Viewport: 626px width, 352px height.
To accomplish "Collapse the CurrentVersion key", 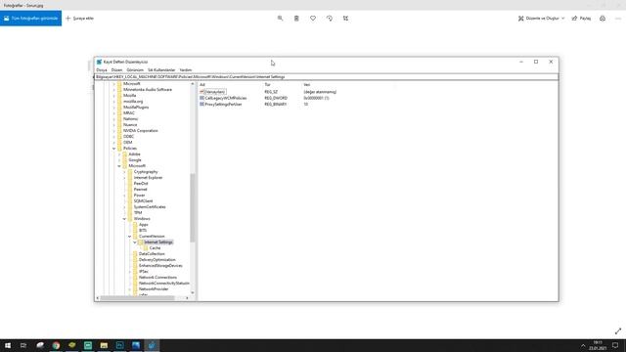I will point(130,237).
